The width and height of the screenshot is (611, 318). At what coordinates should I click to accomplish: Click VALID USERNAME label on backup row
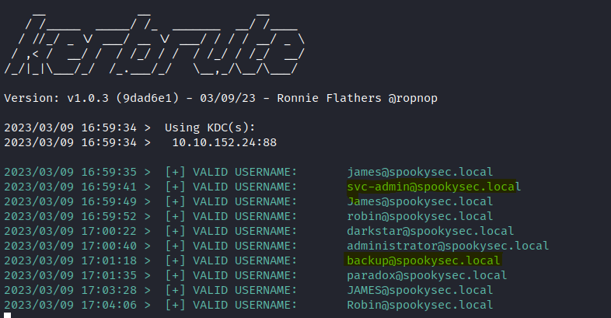[x=245, y=260]
